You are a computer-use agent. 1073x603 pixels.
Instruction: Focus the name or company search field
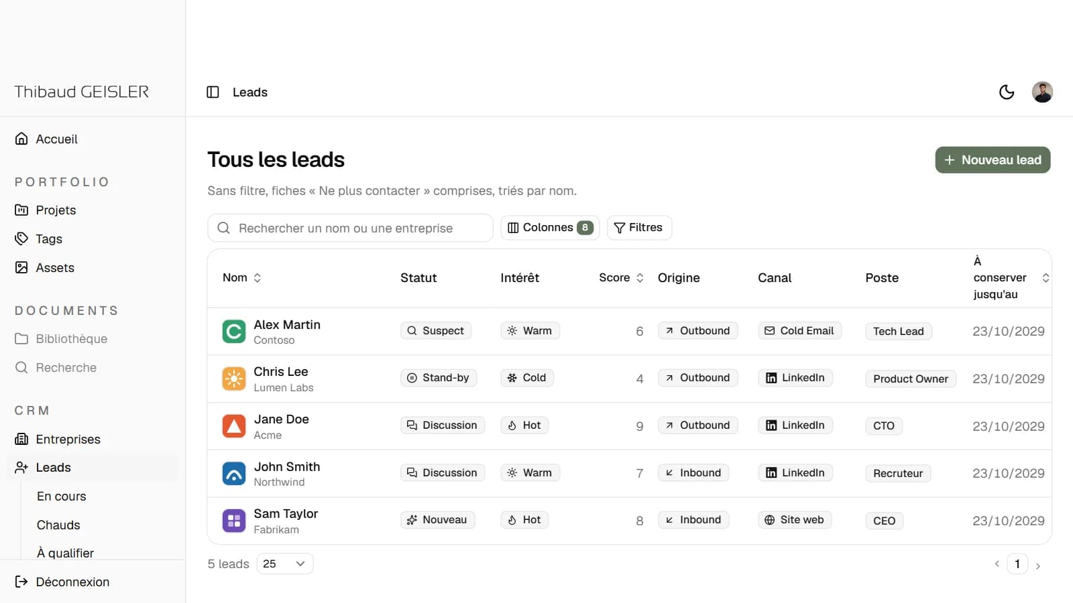coord(350,228)
